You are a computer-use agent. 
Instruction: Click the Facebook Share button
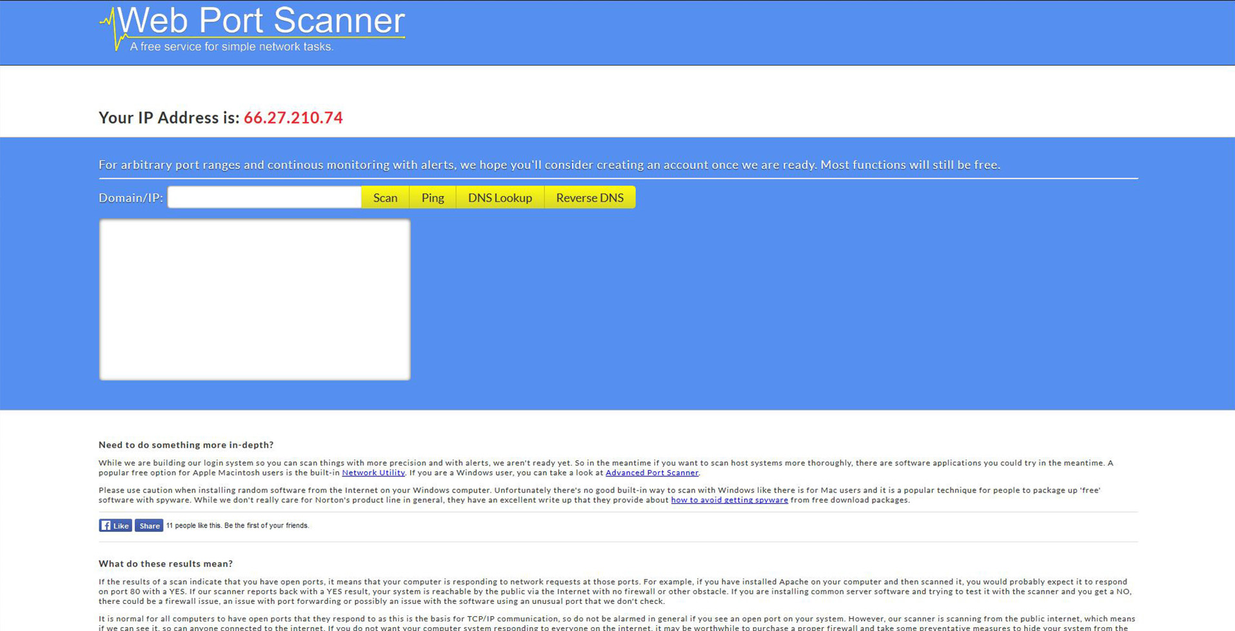pos(149,525)
